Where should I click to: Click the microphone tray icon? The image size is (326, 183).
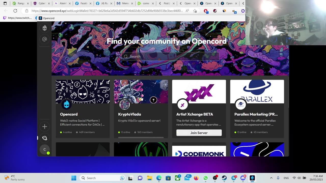click(278, 178)
